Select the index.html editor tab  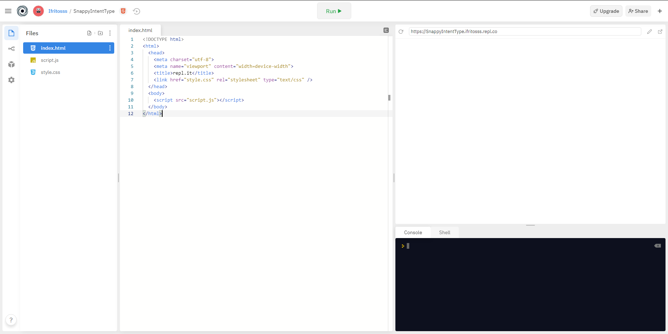click(x=140, y=30)
